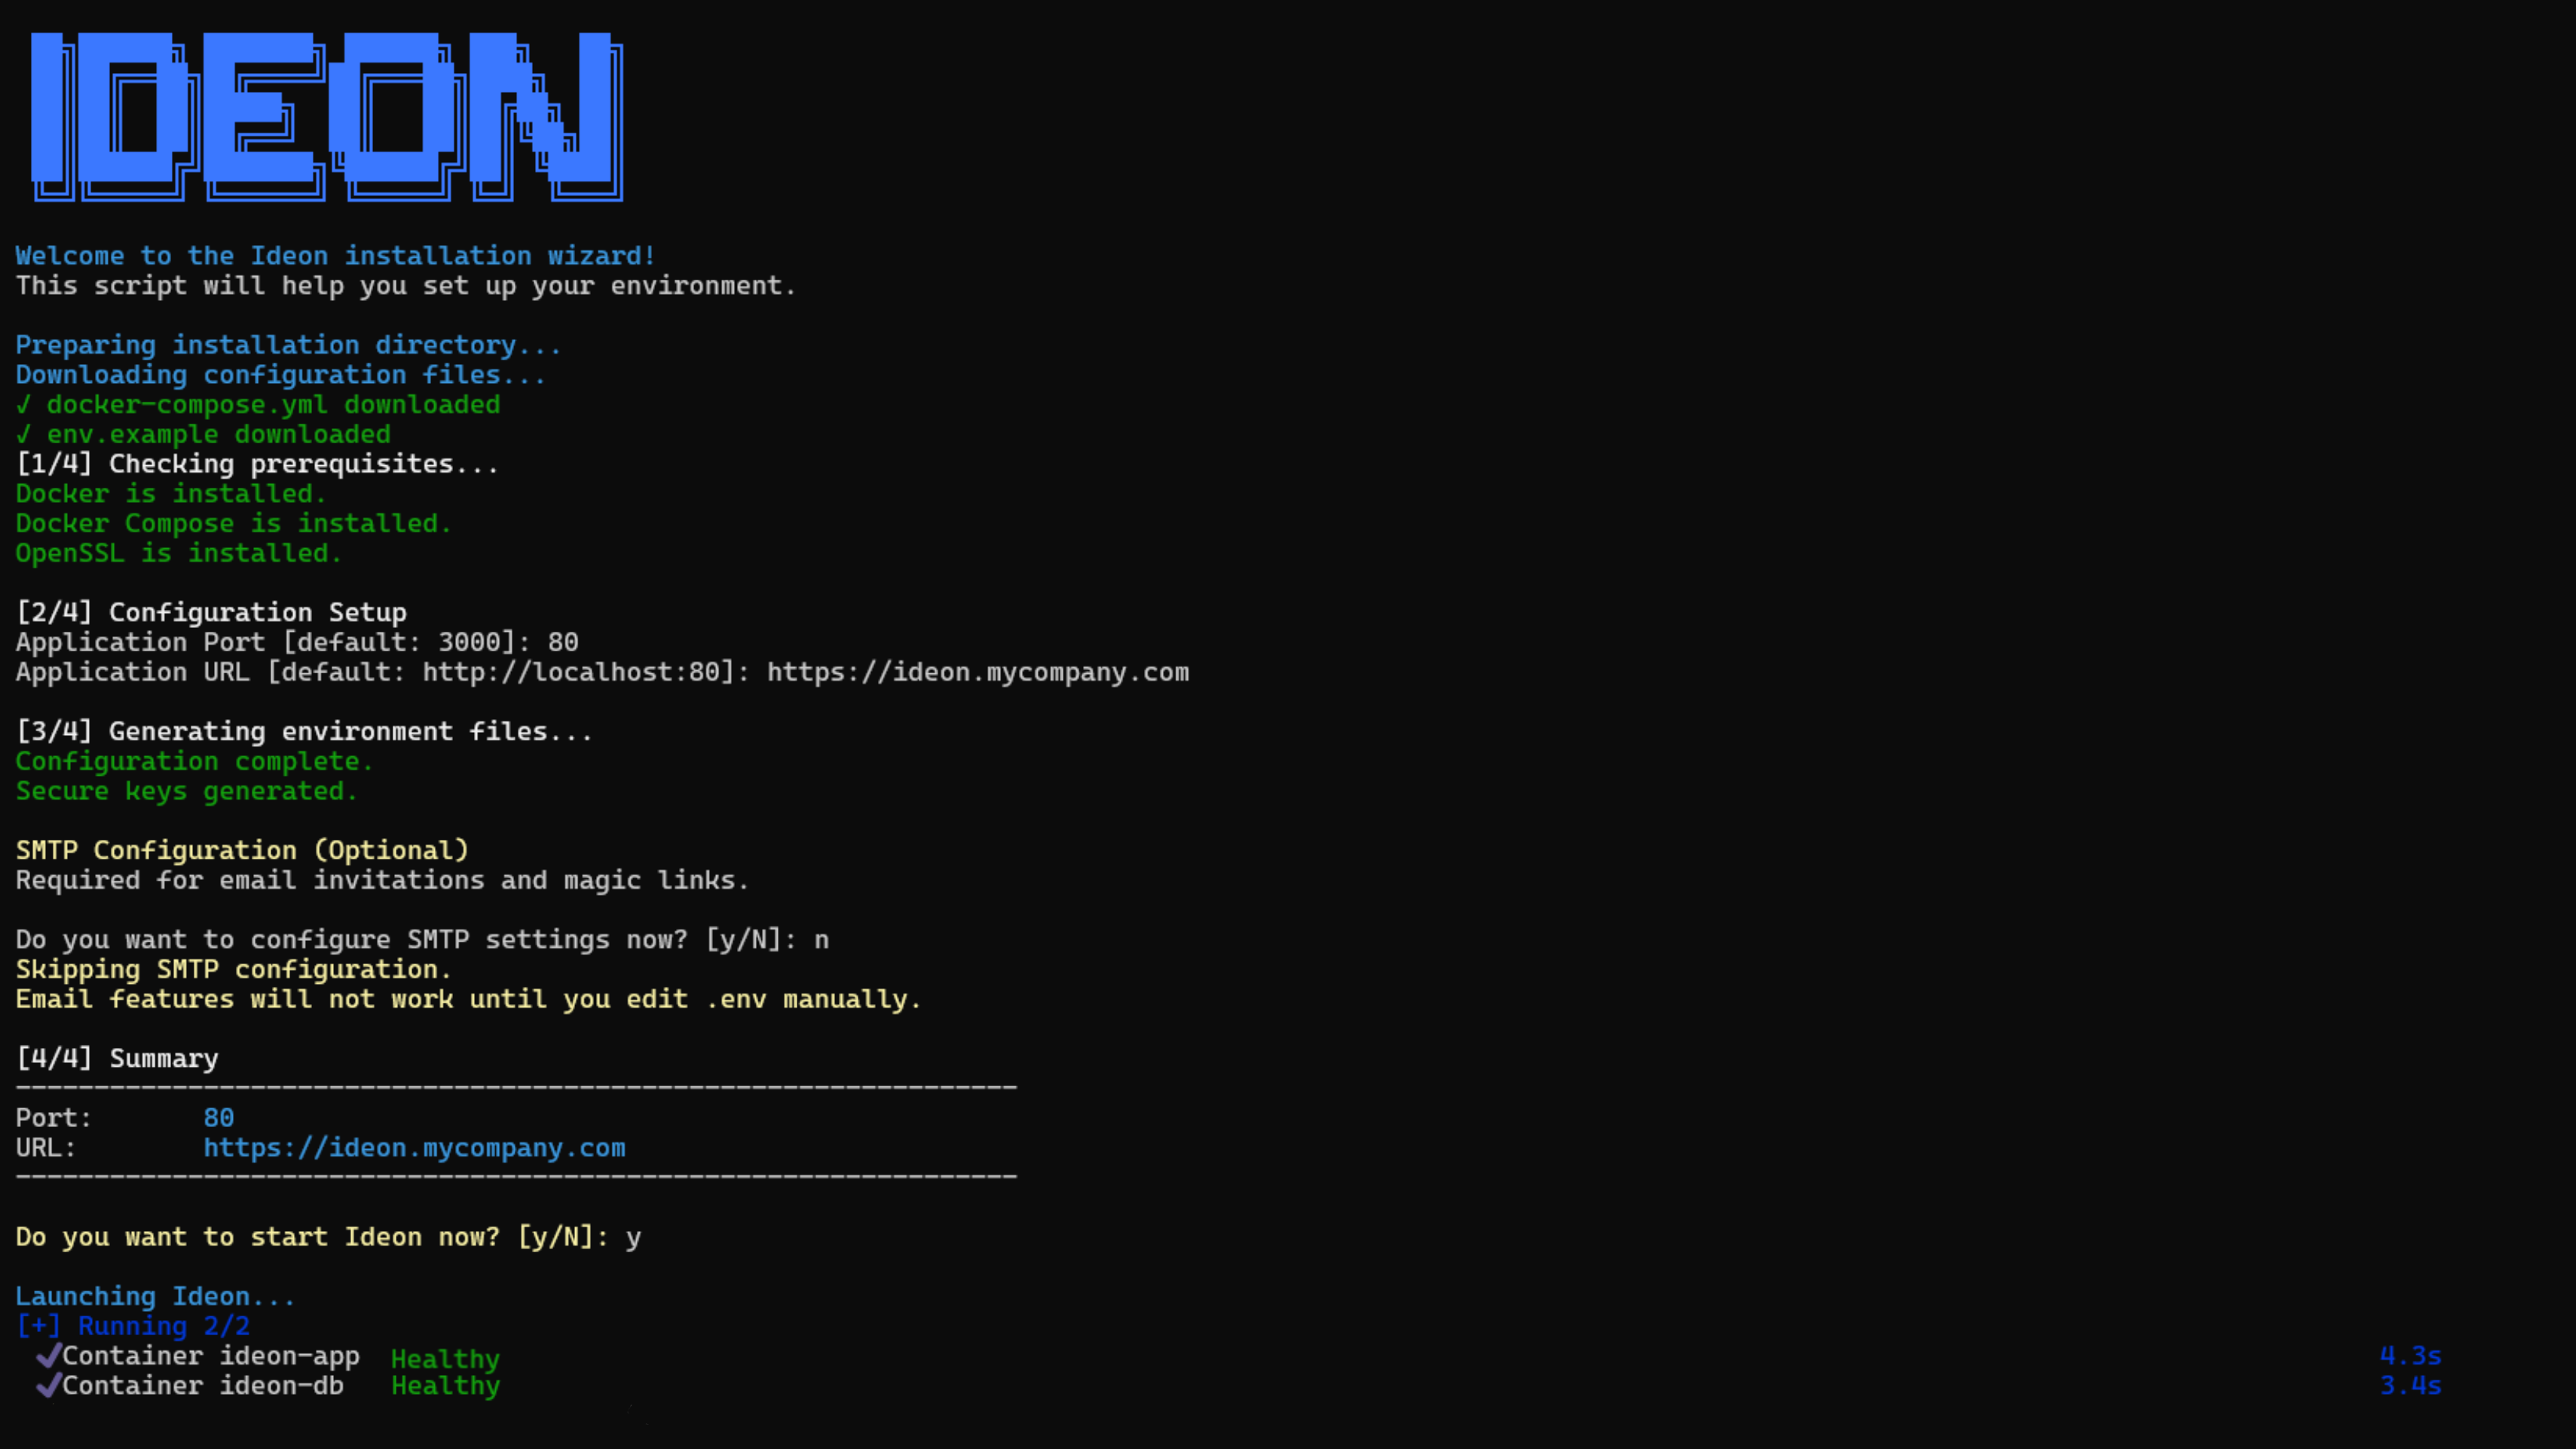Click the summary URL https://ideon.mycompany.com link
2576x1449 pixels.
point(414,1148)
